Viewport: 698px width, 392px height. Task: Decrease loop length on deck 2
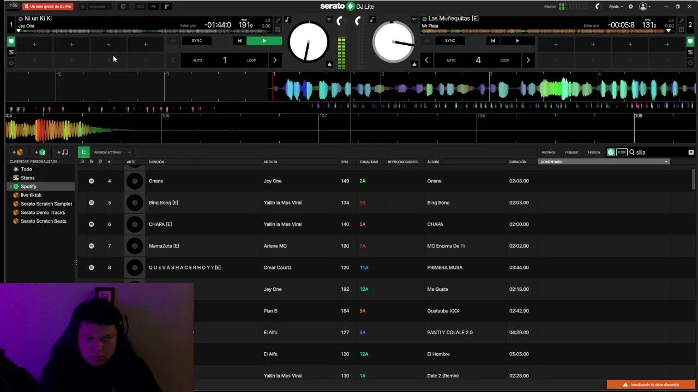pyautogui.click(x=426, y=60)
